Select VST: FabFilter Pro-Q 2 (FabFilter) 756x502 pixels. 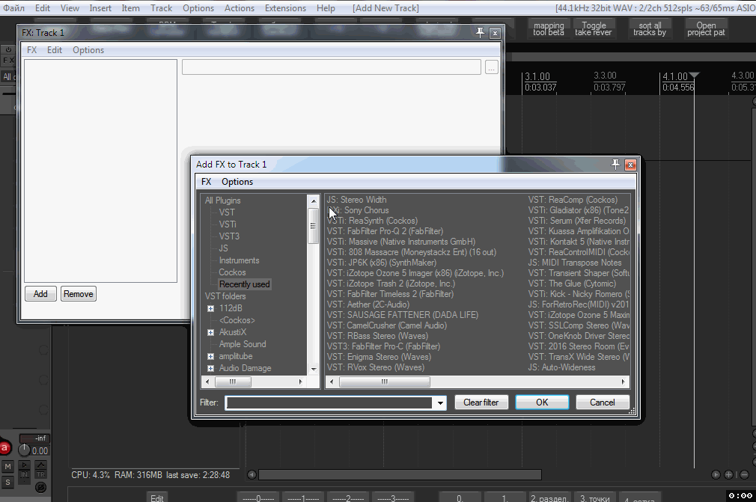(385, 231)
